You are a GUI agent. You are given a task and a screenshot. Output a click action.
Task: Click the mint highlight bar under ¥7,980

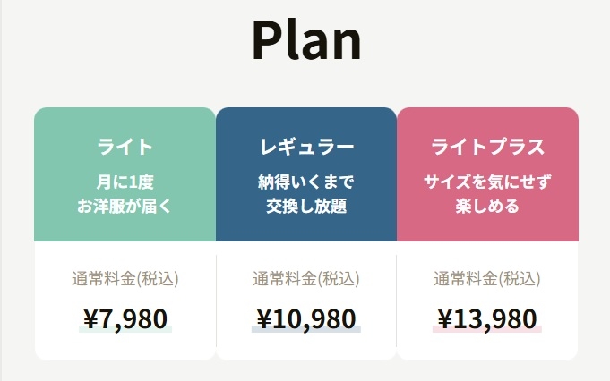coord(125,330)
